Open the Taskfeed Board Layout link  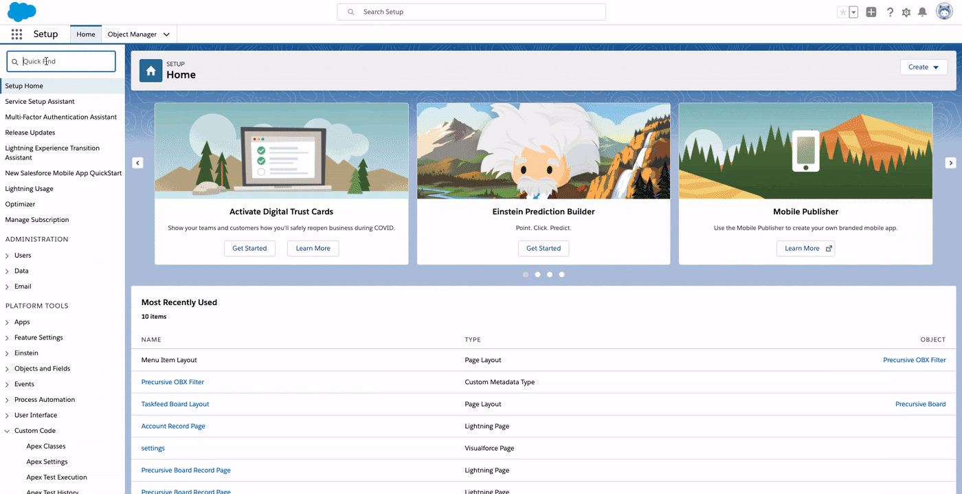tap(175, 404)
